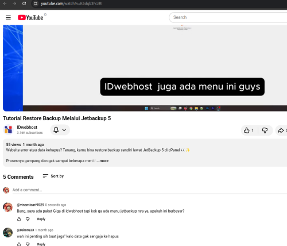The width and height of the screenshot is (287, 246).
Task: Like the video with thumbs up
Action: click(249, 130)
